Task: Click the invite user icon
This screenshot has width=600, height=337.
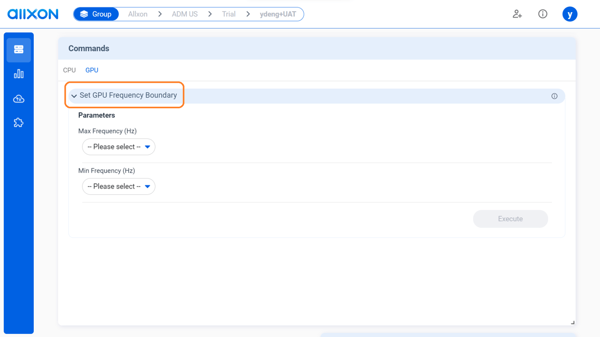Action: 517,14
